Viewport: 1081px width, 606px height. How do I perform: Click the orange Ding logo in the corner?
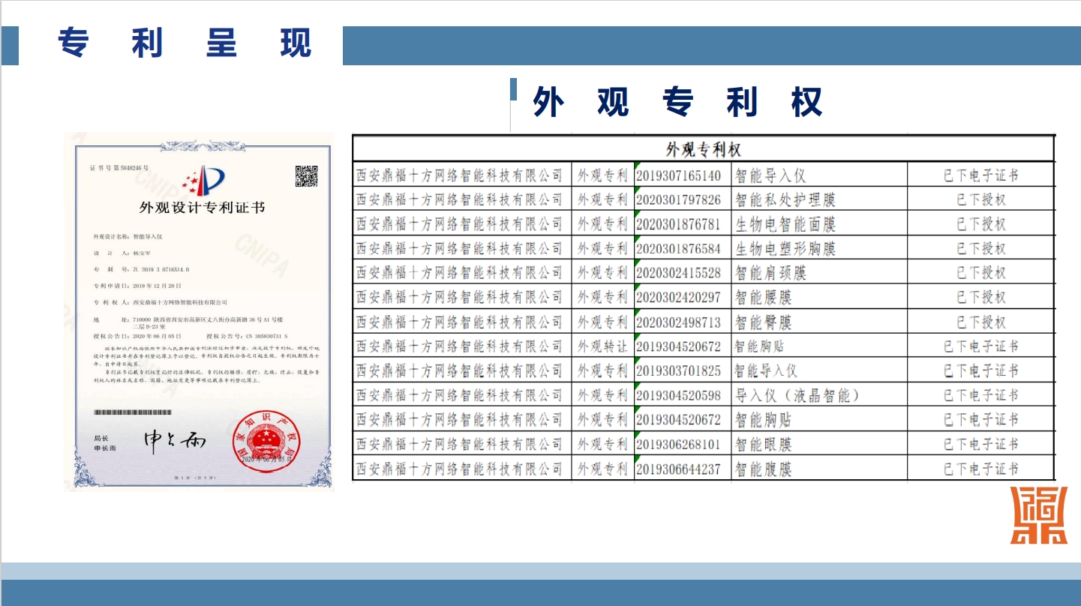[x=1038, y=515]
